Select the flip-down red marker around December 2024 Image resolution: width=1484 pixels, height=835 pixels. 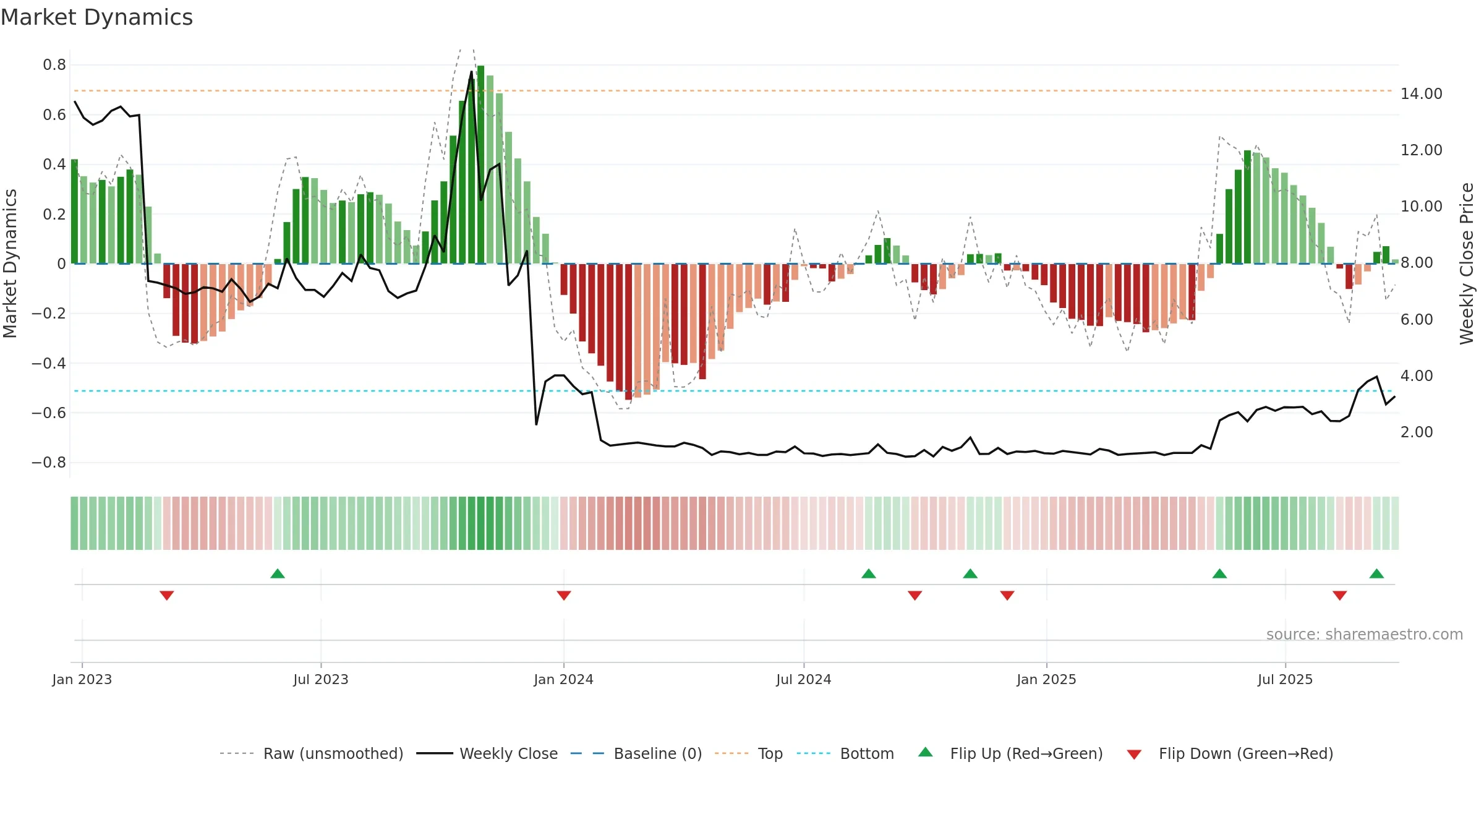[x=1007, y=596]
